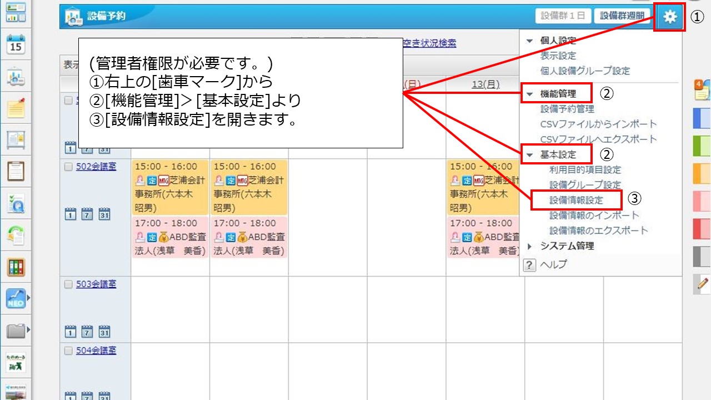Open the document search Q icon in sidebar
711x400 pixels.
pyautogui.click(x=16, y=204)
